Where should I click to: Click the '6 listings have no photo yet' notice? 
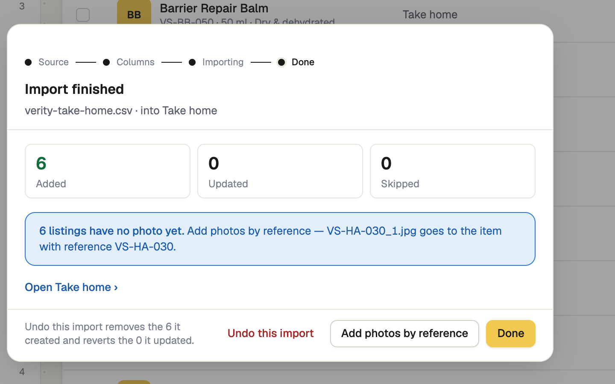[280, 239]
